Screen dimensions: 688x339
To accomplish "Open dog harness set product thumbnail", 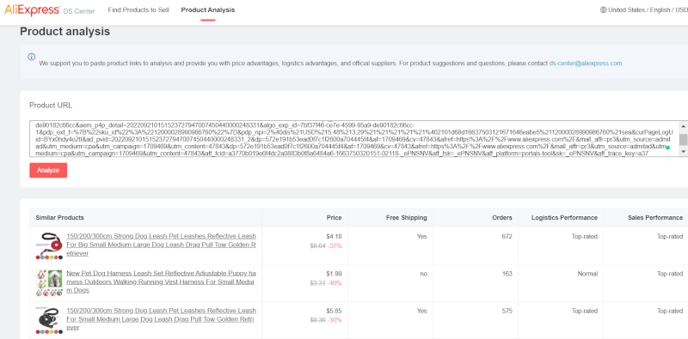I will pyautogui.click(x=49, y=283).
